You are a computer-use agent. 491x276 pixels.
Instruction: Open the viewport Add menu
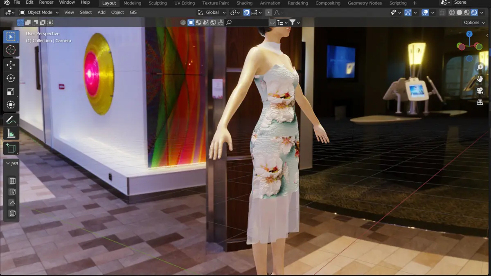101,12
